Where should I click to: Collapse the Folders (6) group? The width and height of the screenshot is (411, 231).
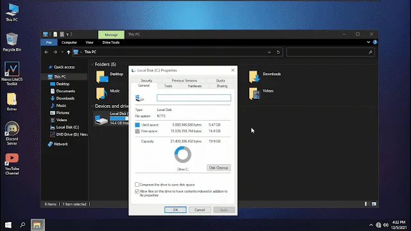coord(92,64)
